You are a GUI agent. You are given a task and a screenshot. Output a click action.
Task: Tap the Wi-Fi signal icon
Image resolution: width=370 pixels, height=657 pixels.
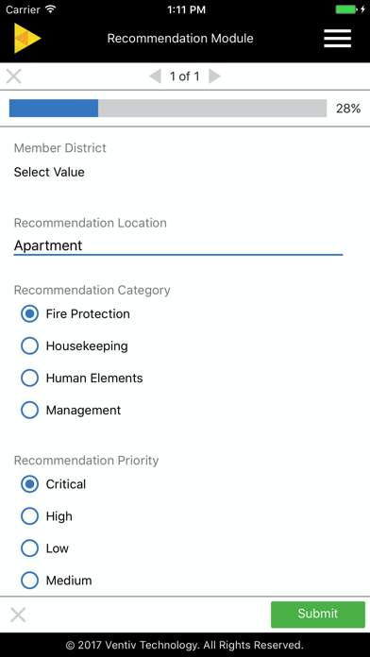(x=51, y=9)
